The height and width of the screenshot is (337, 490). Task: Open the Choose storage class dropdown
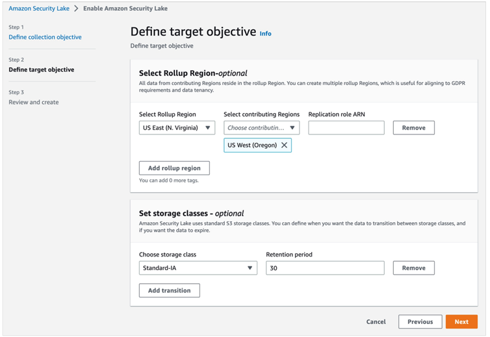coord(198,268)
